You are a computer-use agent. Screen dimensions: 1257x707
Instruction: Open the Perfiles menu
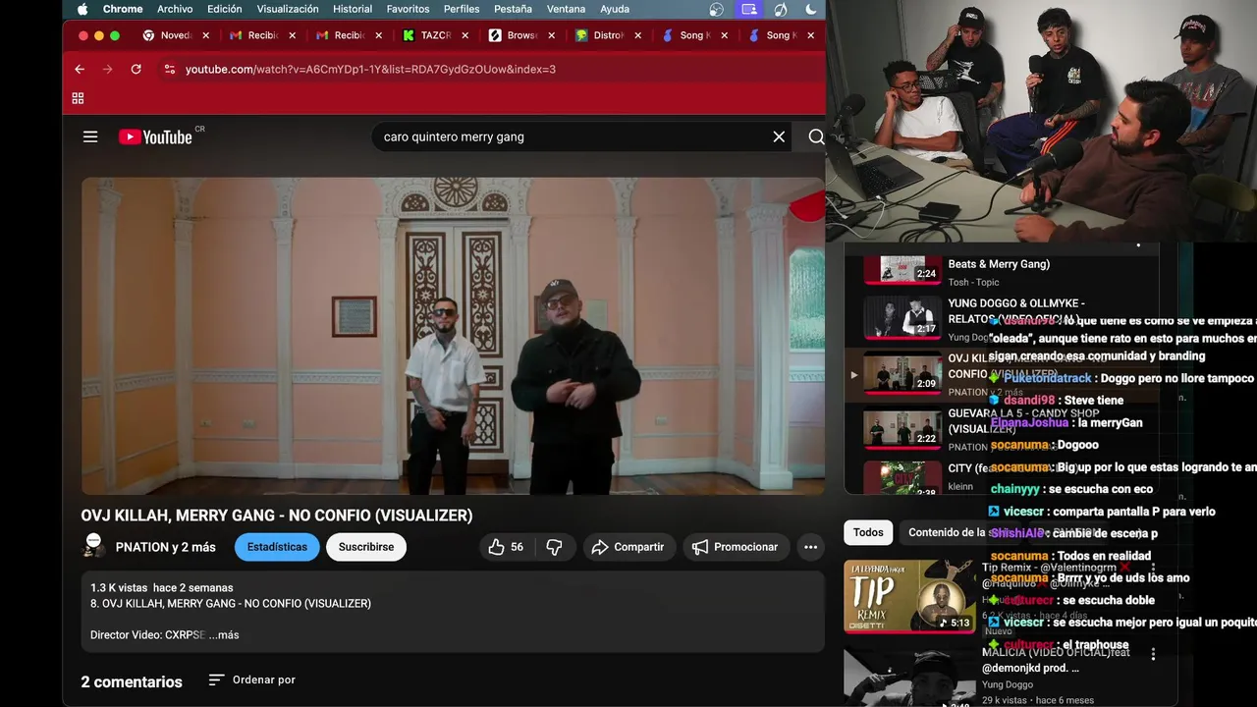click(462, 9)
